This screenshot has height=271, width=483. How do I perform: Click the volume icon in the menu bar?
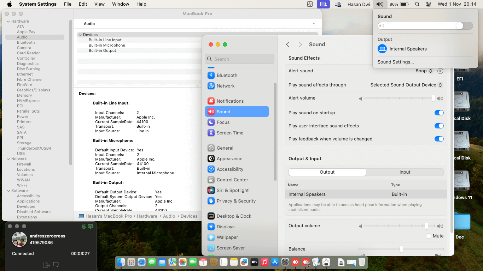[x=380, y=4]
